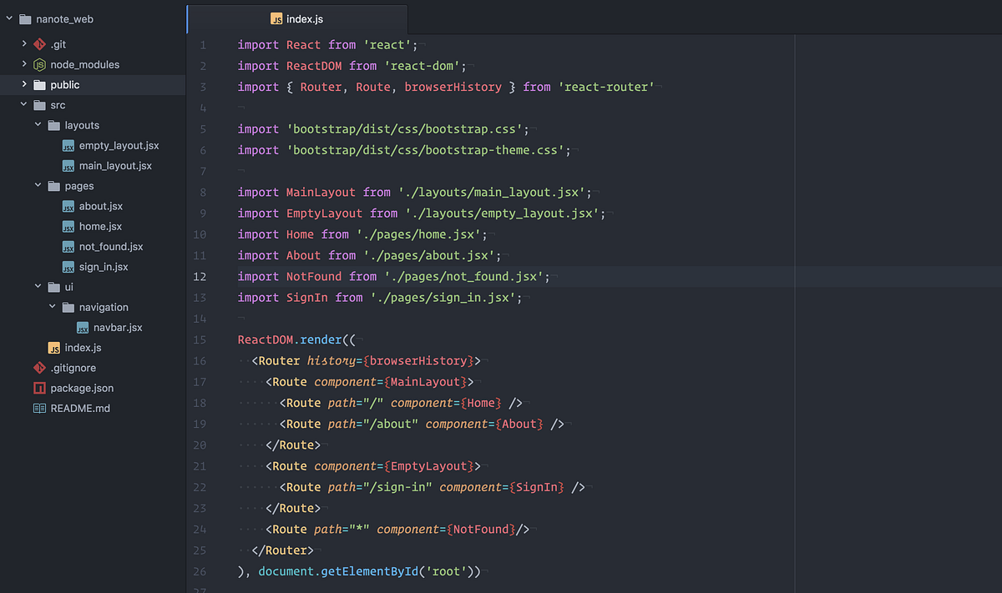The image size is (1002, 593).
Task: Click the JSX icon beside main_layout.jsx
Action: (68, 165)
